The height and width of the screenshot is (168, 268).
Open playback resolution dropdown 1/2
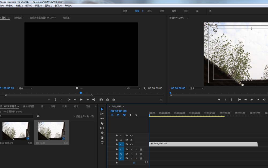[133, 88]
